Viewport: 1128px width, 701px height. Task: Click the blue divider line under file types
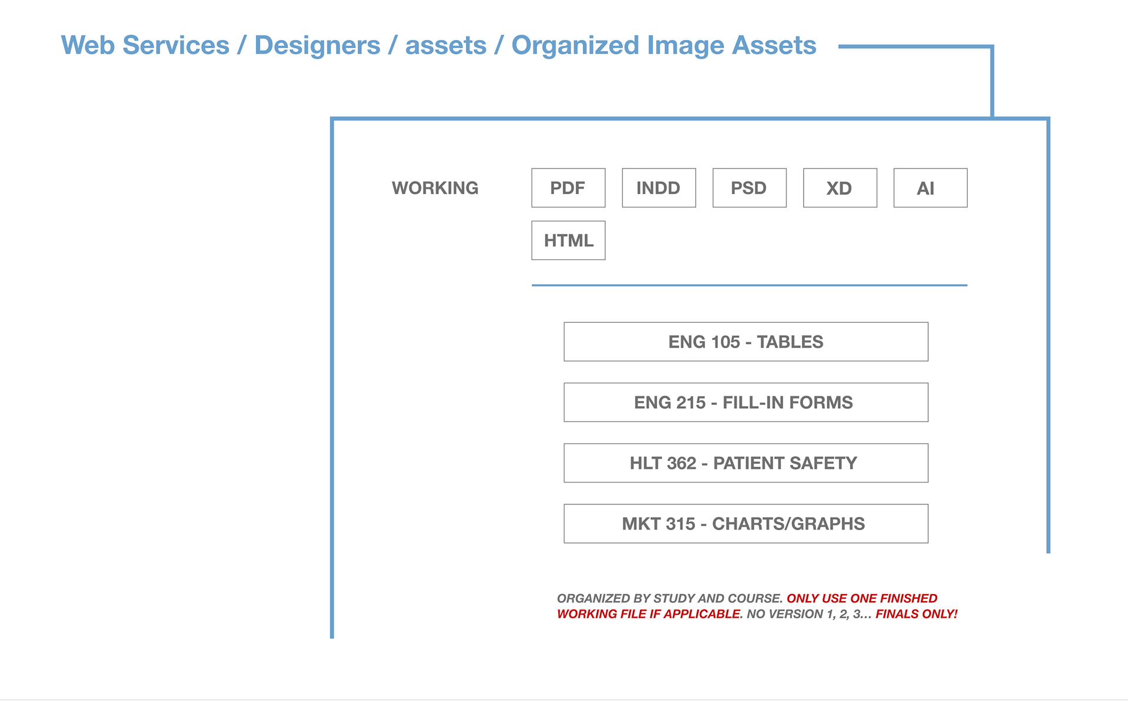click(x=749, y=285)
